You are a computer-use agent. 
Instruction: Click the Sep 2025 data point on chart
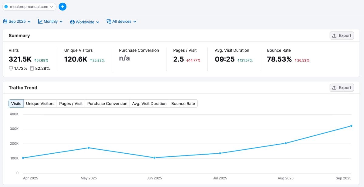click(x=351, y=126)
